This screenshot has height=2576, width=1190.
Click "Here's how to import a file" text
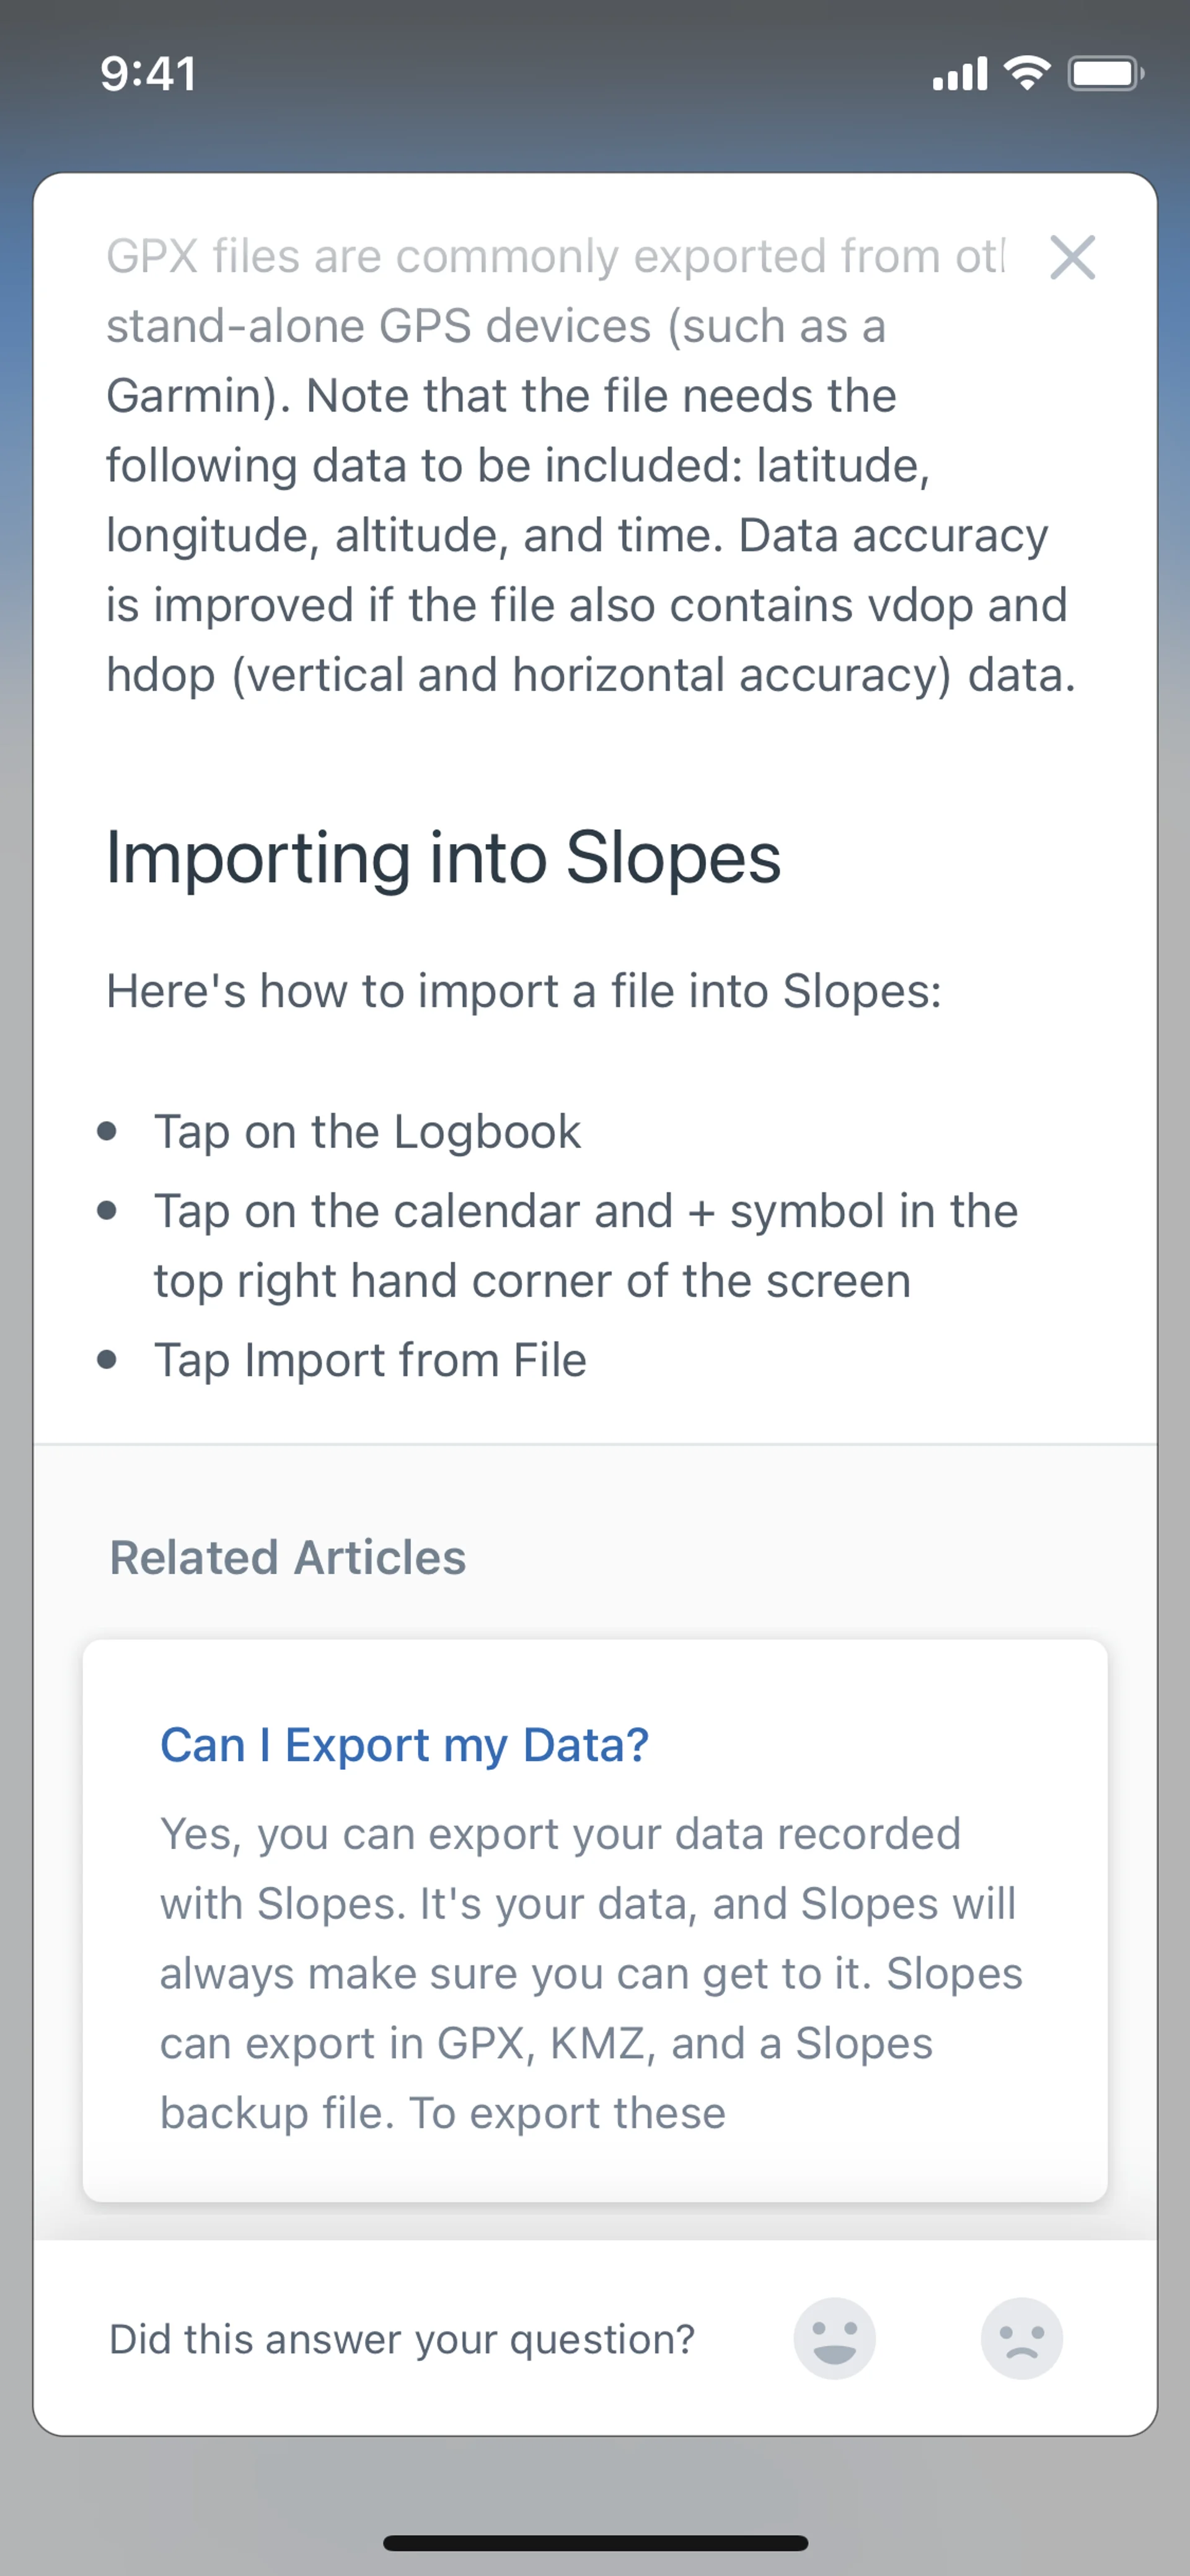coord(524,991)
